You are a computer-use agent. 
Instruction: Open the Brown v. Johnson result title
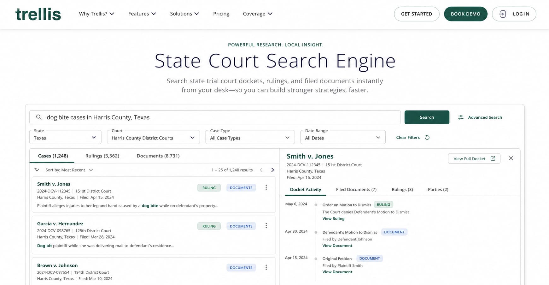click(x=57, y=265)
